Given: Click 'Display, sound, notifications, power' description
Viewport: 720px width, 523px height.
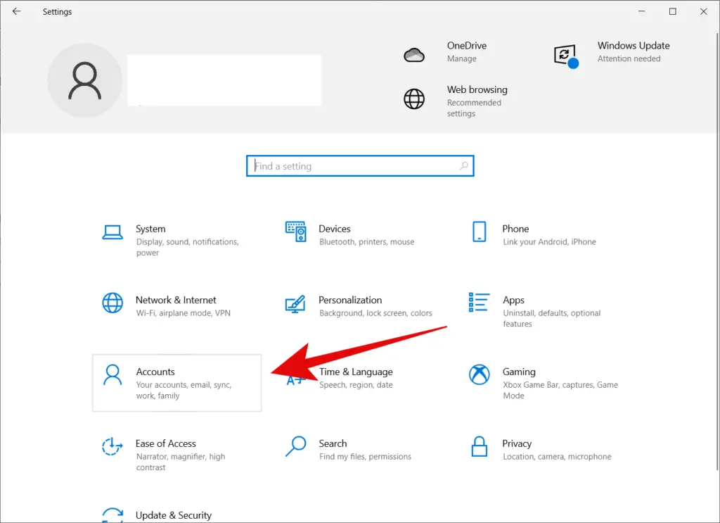Looking at the screenshot, I should [x=187, y=247].
